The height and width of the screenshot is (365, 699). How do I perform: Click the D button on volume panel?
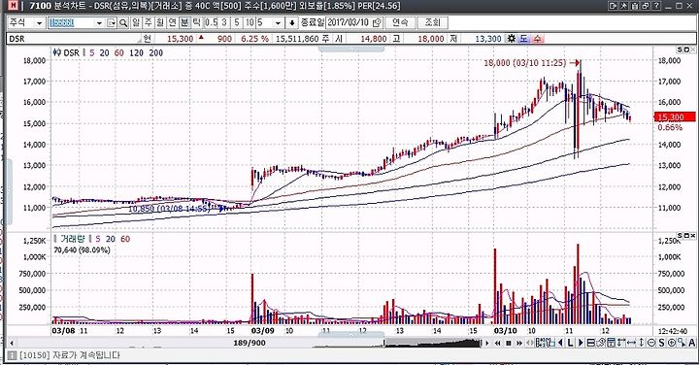pyautogui.click(x=686, y=235)
